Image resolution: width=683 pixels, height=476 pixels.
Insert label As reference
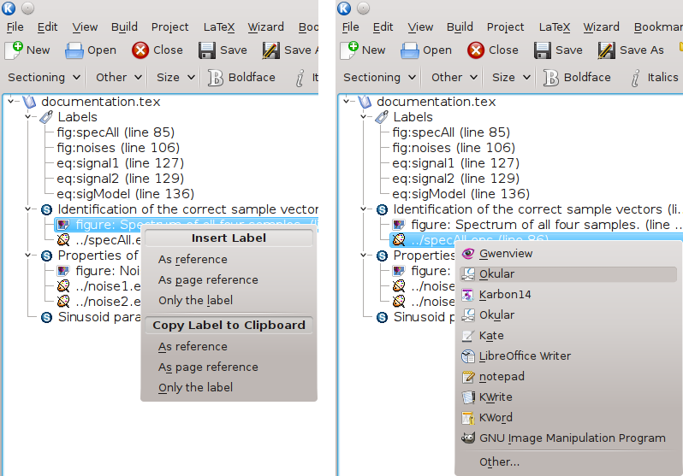tap(229, 259)
